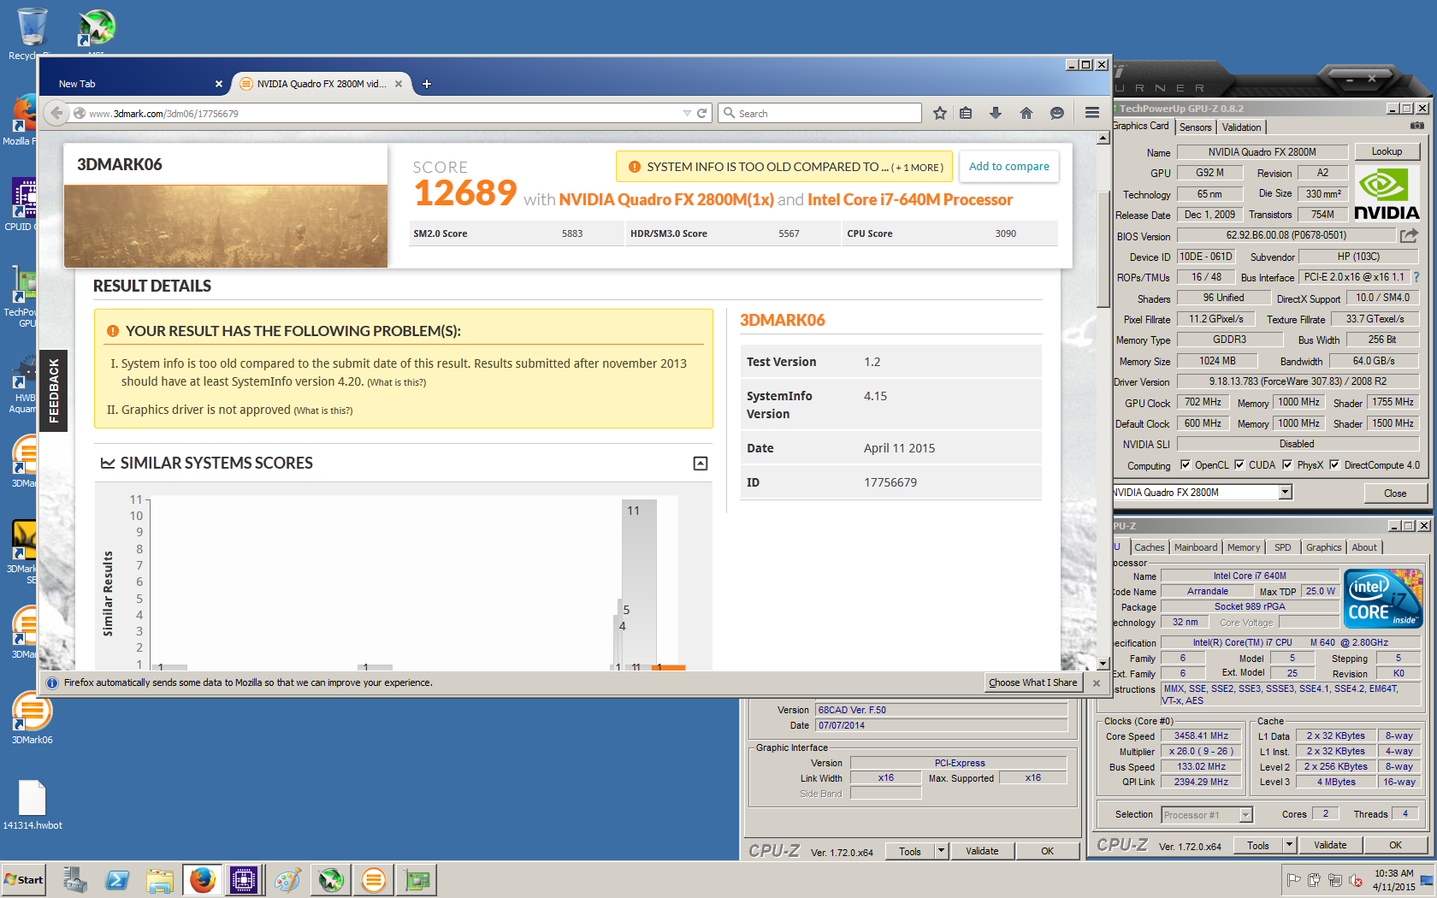The image size is (1437, 898).
Task: Open GPU selection dropdown in GPU-Z
Action: point(1285,492)
